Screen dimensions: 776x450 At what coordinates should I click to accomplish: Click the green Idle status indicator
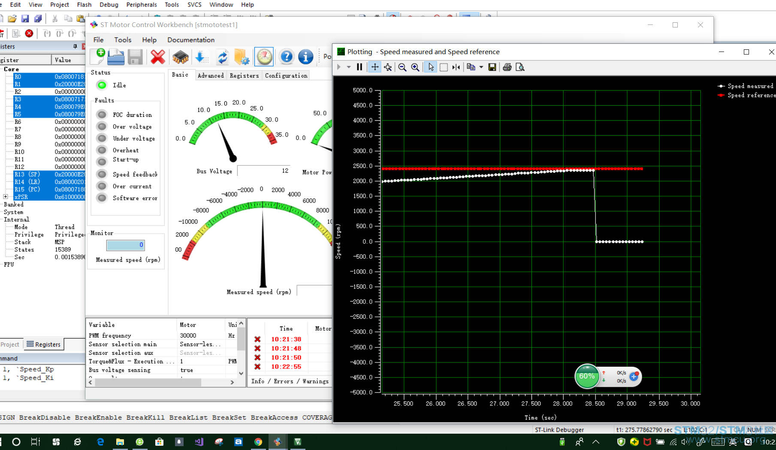[x=102, y=85]
